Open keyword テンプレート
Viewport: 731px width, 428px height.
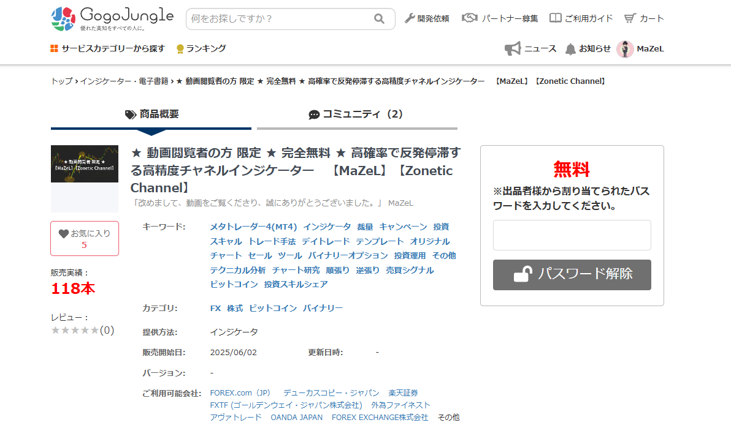(380, 242)
